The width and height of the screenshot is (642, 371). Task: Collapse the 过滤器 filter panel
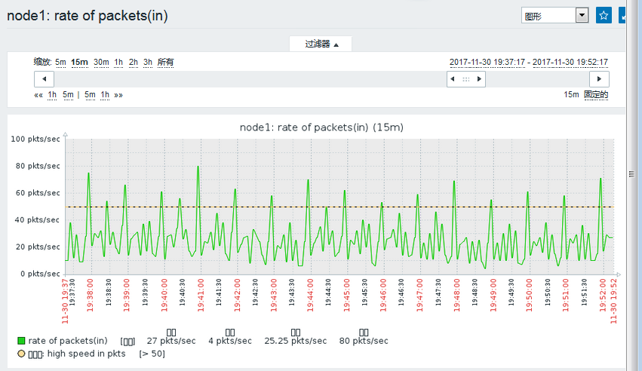click(x=321, y=44)
